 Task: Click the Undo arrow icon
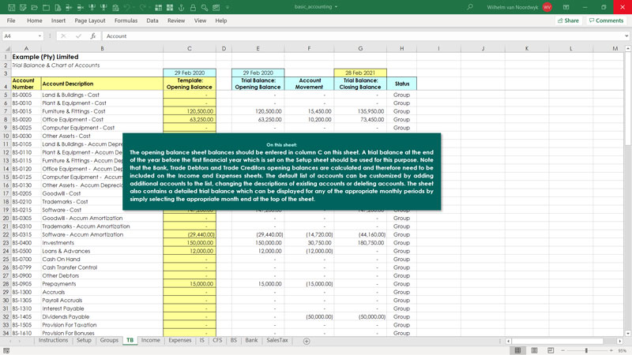127,7
